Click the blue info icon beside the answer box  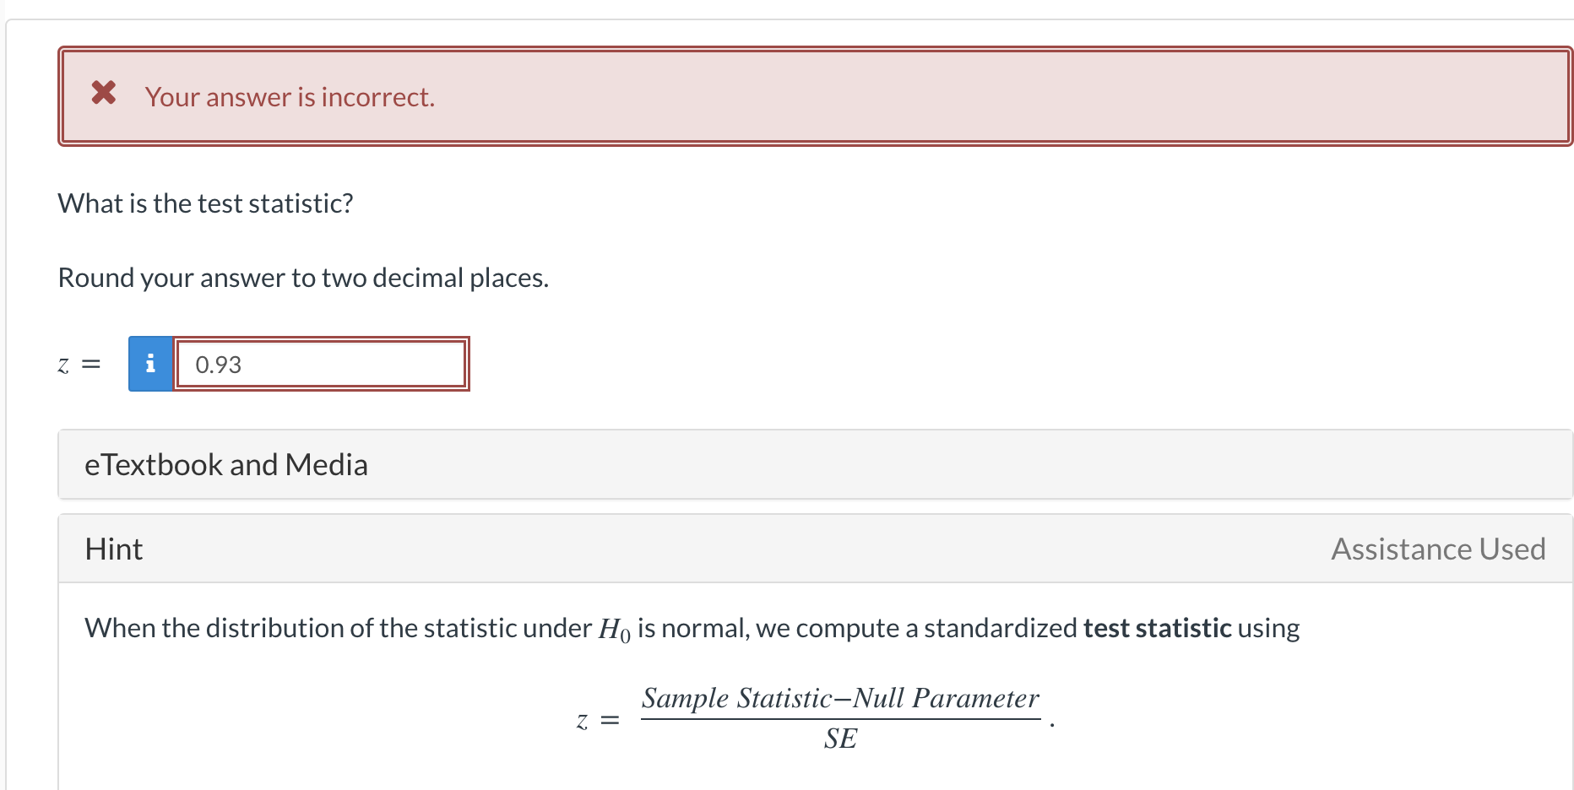click(150, 364)
